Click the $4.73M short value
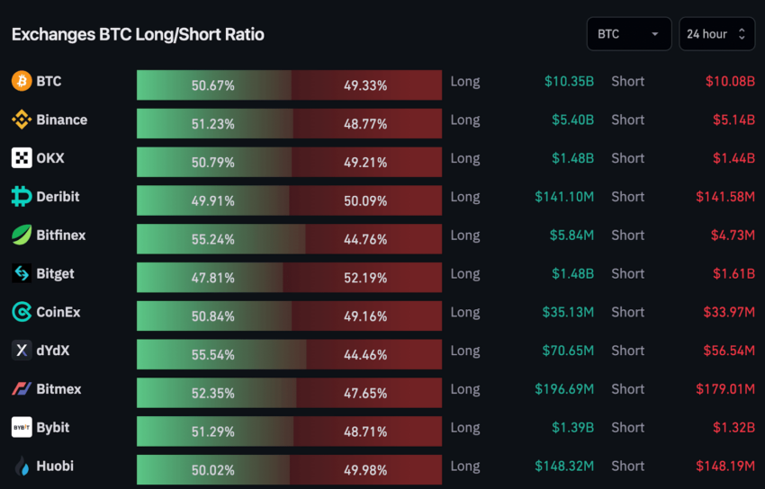Viewport: 765px width, 489px height. [x=733, y=236]
